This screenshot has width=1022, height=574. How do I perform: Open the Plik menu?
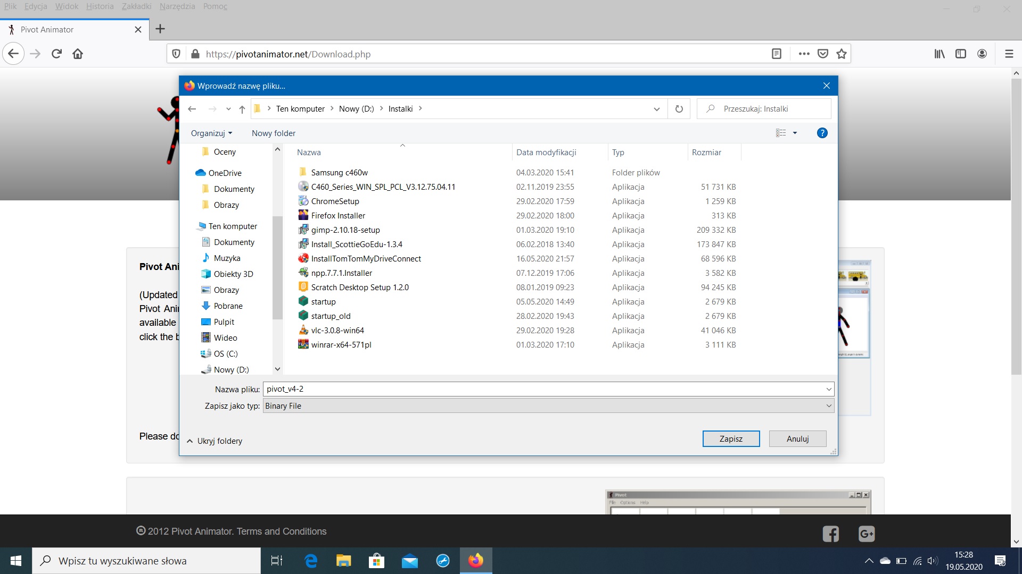10,6
